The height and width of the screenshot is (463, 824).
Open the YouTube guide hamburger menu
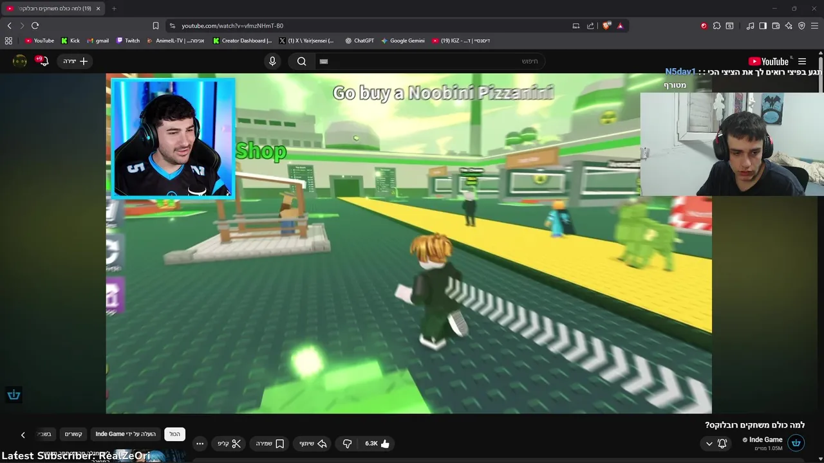(802, 61)
